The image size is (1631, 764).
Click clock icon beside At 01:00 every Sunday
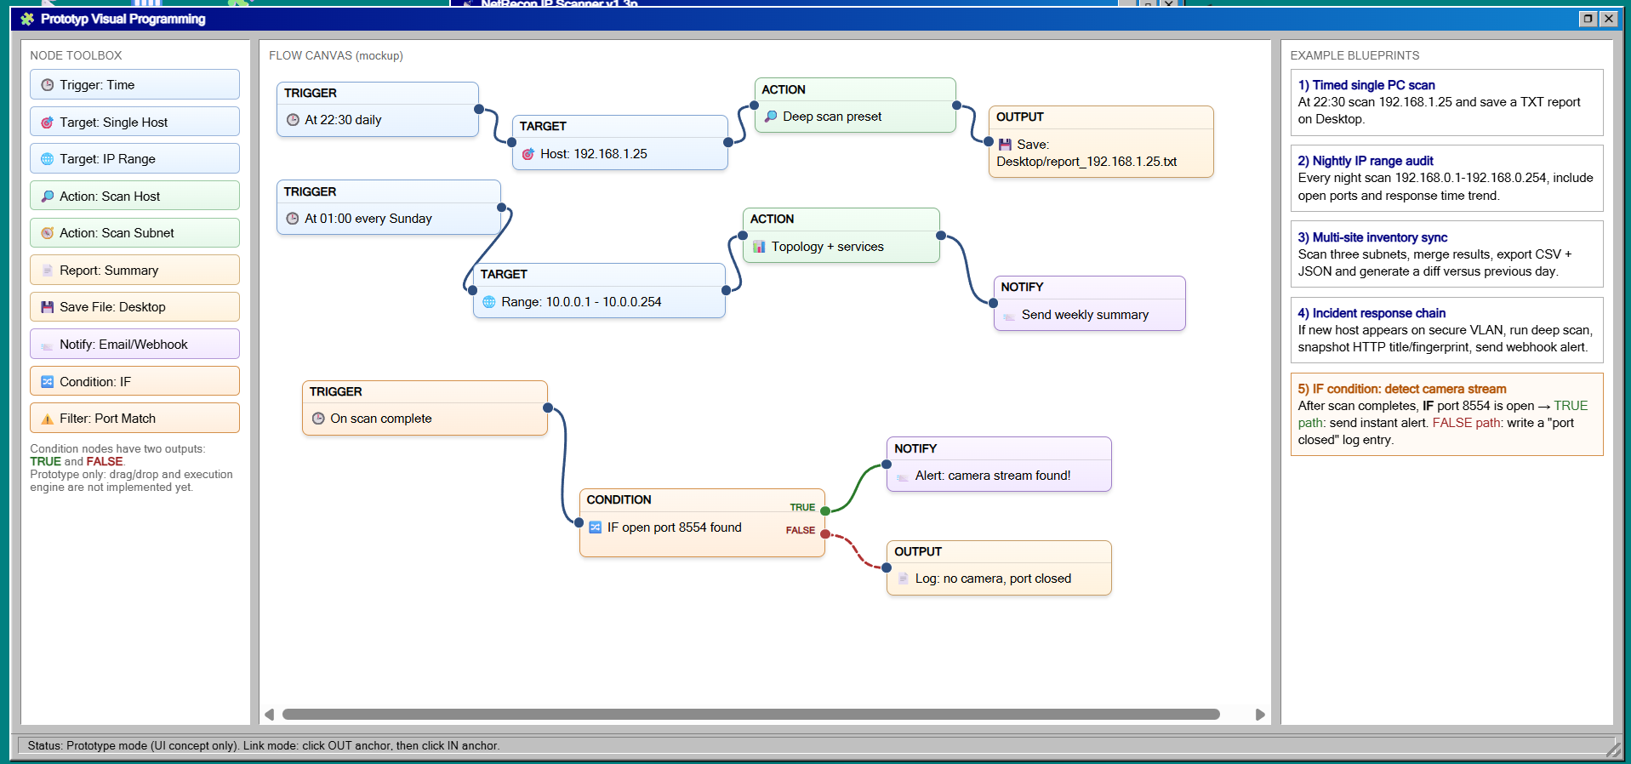coord(293,219)
